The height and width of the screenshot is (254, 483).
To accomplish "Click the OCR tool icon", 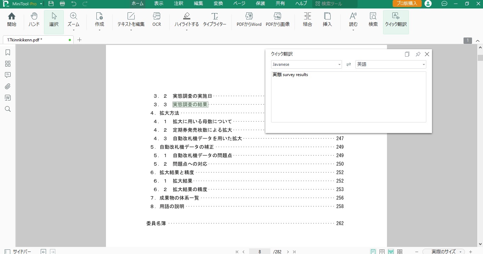I will tap(157, 19).
